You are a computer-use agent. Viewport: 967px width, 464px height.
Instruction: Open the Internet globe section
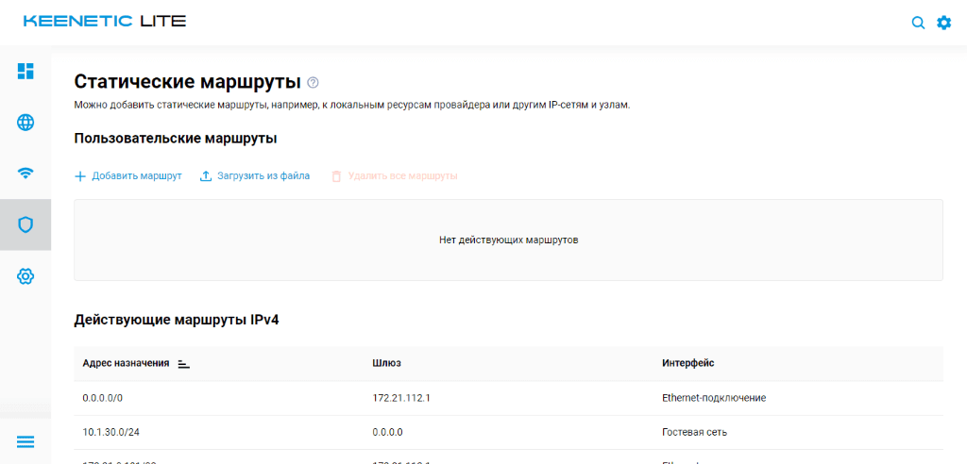(25, 123)
